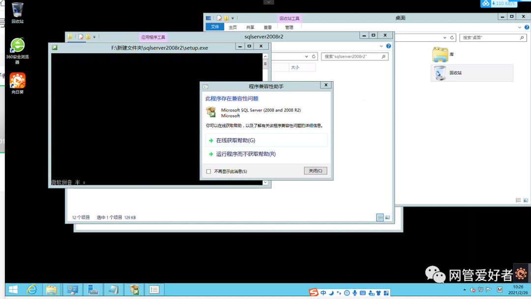Switch to 主页 tab in 桌面 window
This screenshot has height=299, width=531.
coord(233,28)
